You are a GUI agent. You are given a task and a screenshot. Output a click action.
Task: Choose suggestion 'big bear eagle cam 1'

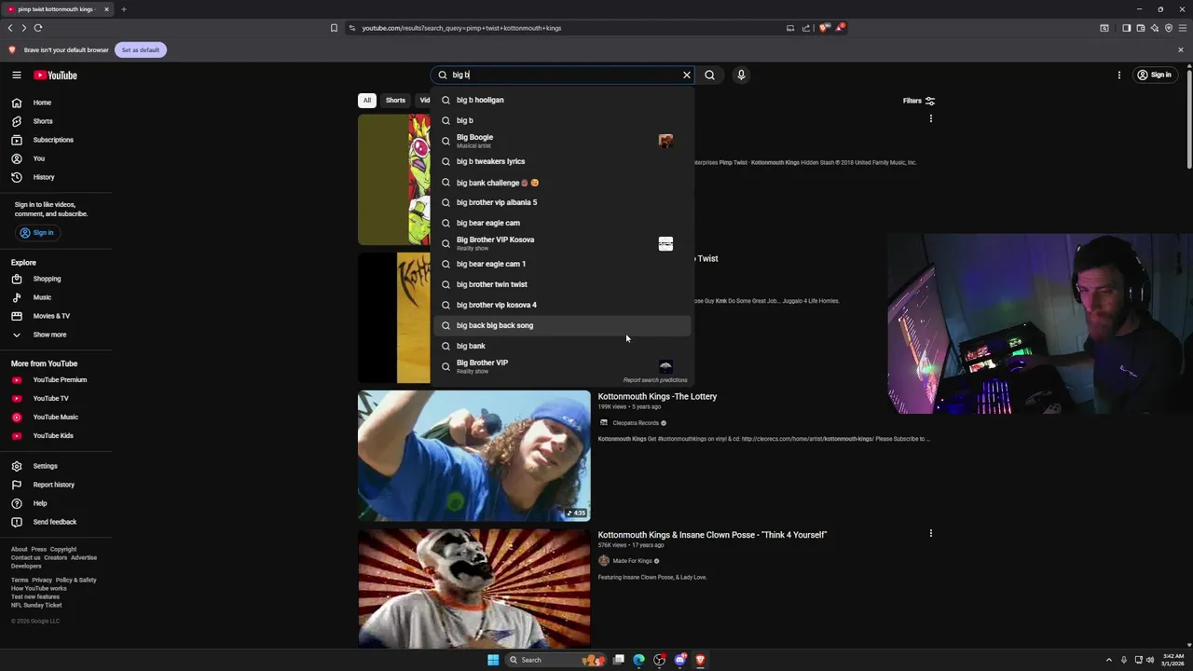[562, 264]
